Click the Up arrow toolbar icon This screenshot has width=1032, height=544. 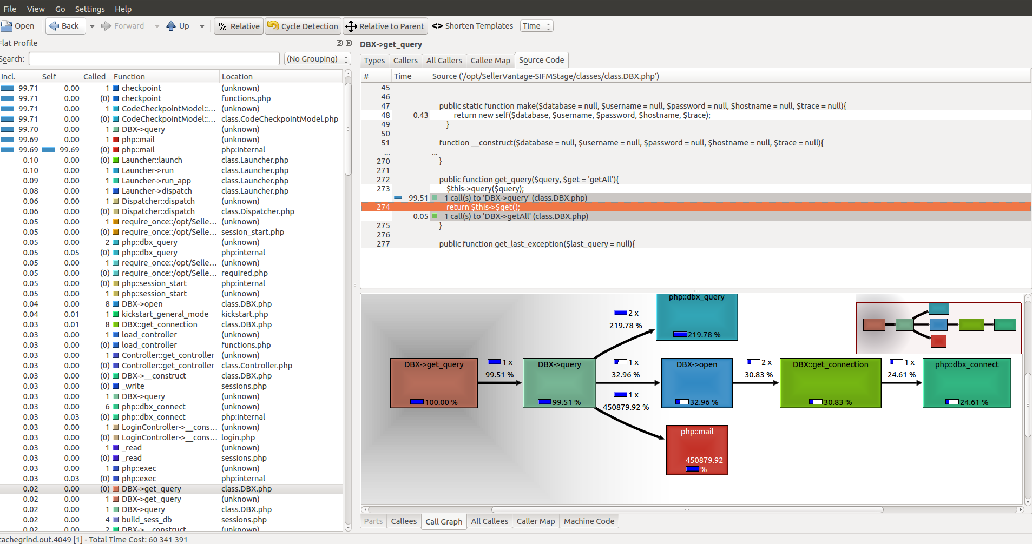[171, 26]
